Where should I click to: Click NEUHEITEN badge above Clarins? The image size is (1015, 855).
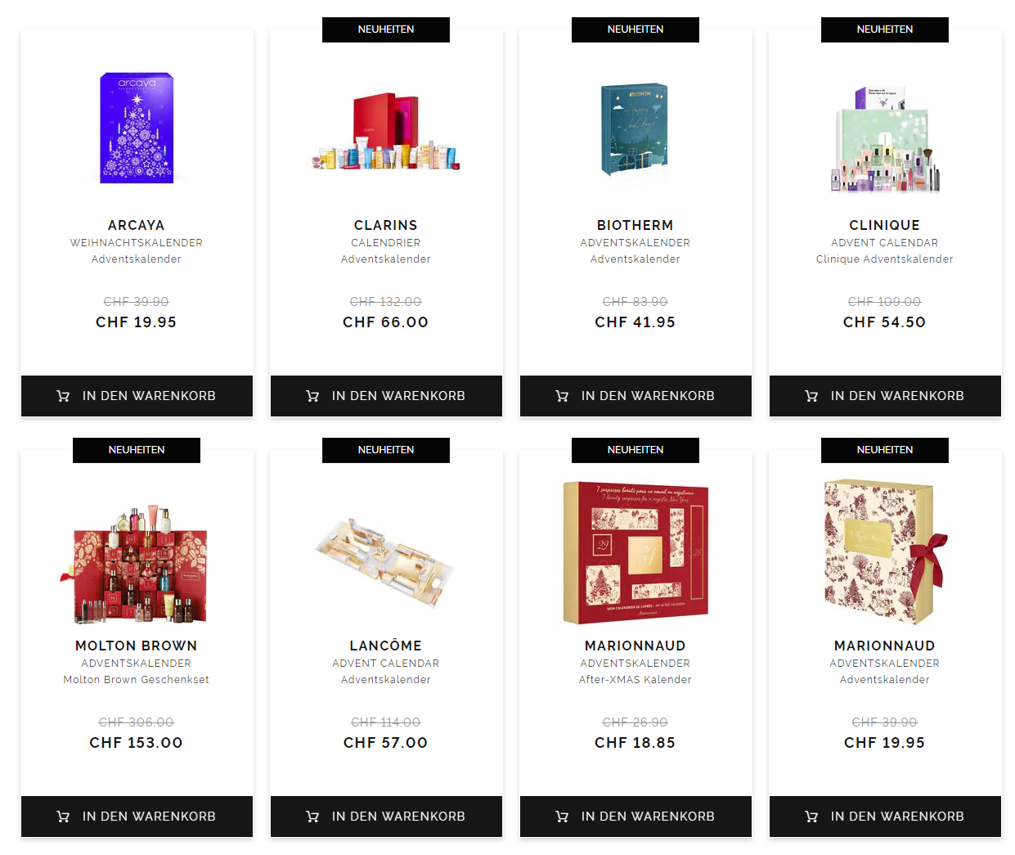click(x=386, y=29)
